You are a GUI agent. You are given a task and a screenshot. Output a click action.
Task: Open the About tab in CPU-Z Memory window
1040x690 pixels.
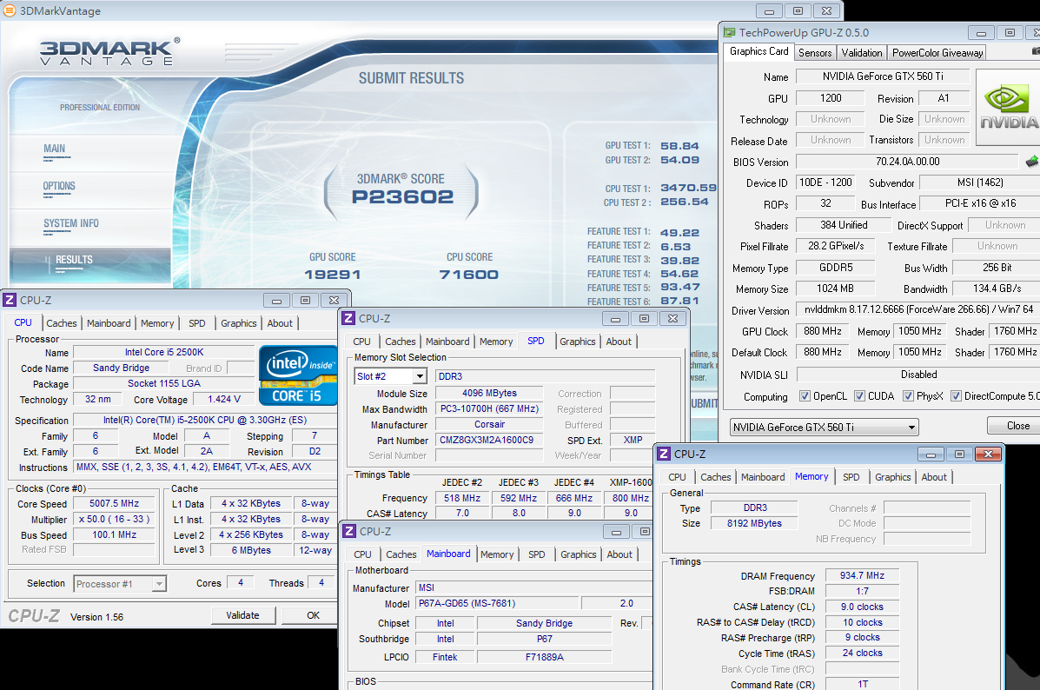point(934,477)
